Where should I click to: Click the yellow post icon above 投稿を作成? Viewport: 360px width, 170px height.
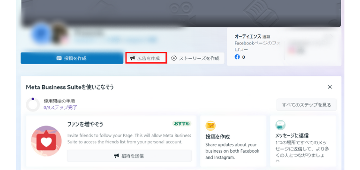pos(210,126)
